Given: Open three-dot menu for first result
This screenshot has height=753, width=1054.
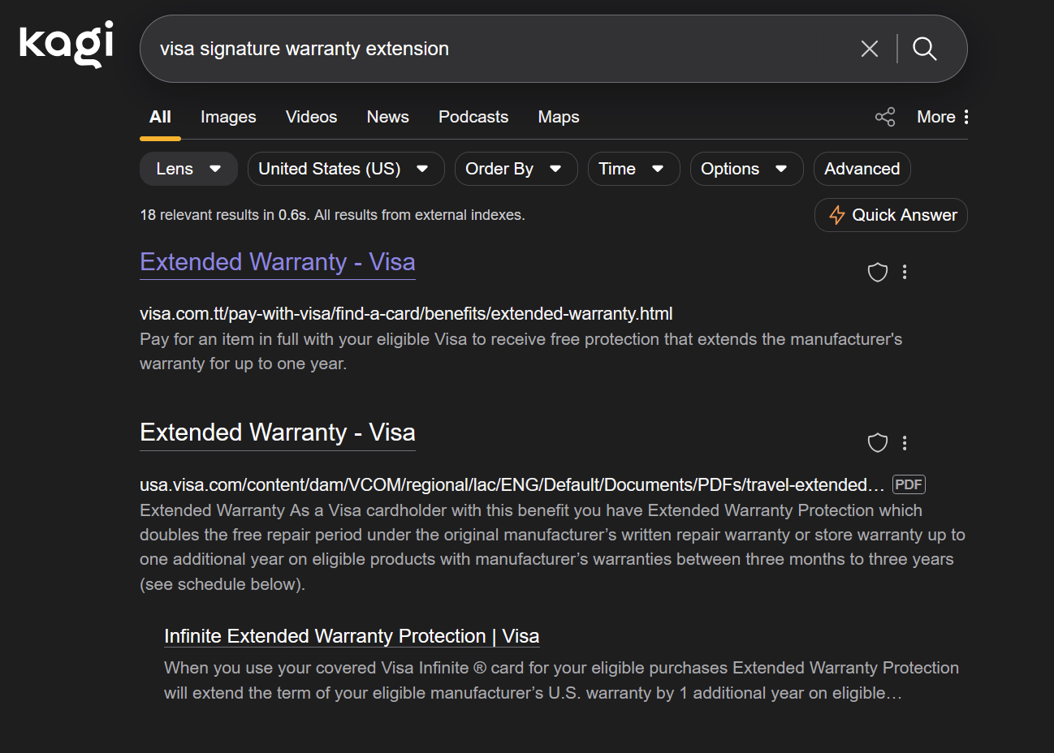Looking at the screenshot, I should pyautogui.click(x=905, y=272).
